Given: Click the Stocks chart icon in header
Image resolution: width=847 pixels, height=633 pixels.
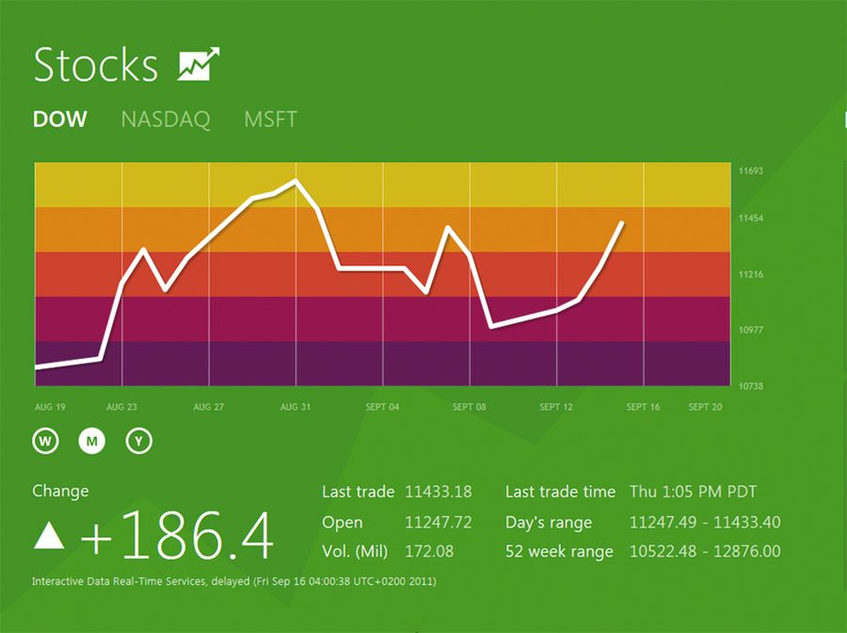Looking at the screenshot, I should [x=199, y=64].
